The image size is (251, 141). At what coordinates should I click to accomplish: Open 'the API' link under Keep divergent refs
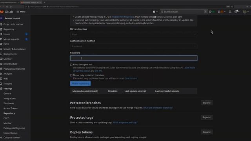click(98, 71)
